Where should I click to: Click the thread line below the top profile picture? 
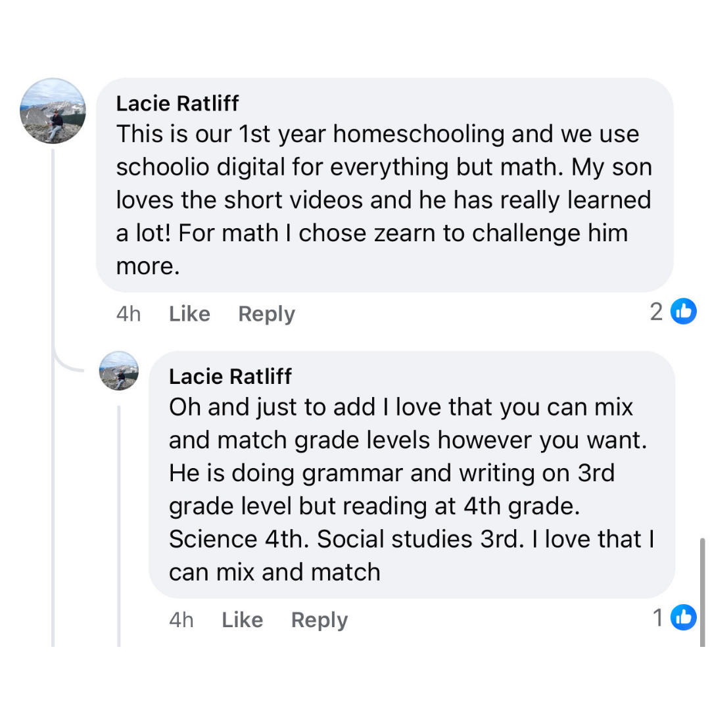coord(53,263)
